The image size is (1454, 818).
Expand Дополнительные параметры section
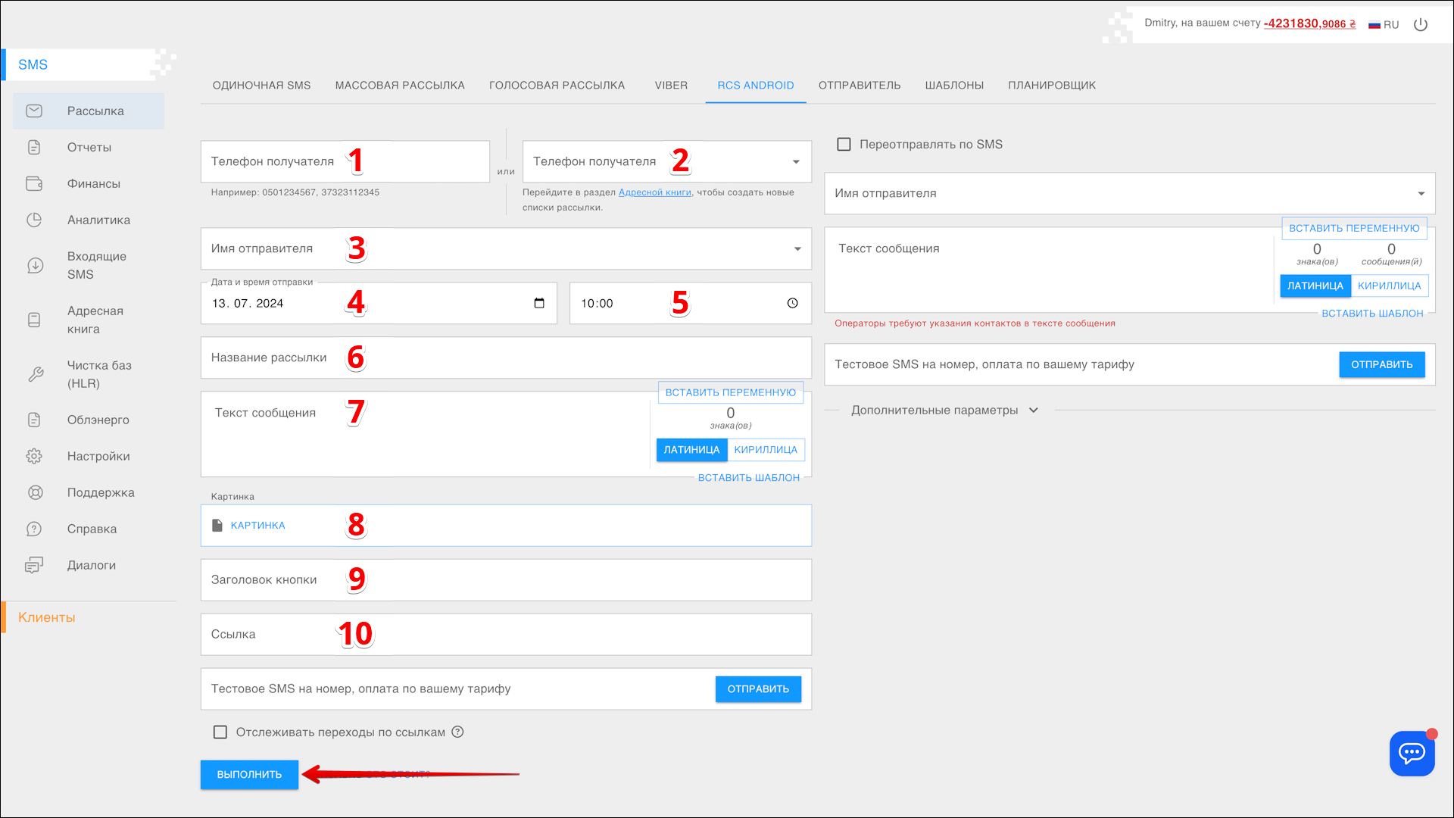pyautogui.click(x=944, y=410)
